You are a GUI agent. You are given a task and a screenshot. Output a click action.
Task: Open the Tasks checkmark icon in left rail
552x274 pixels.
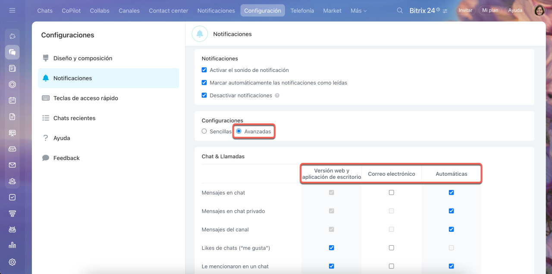pyautogui.click(x=12, y=197)
